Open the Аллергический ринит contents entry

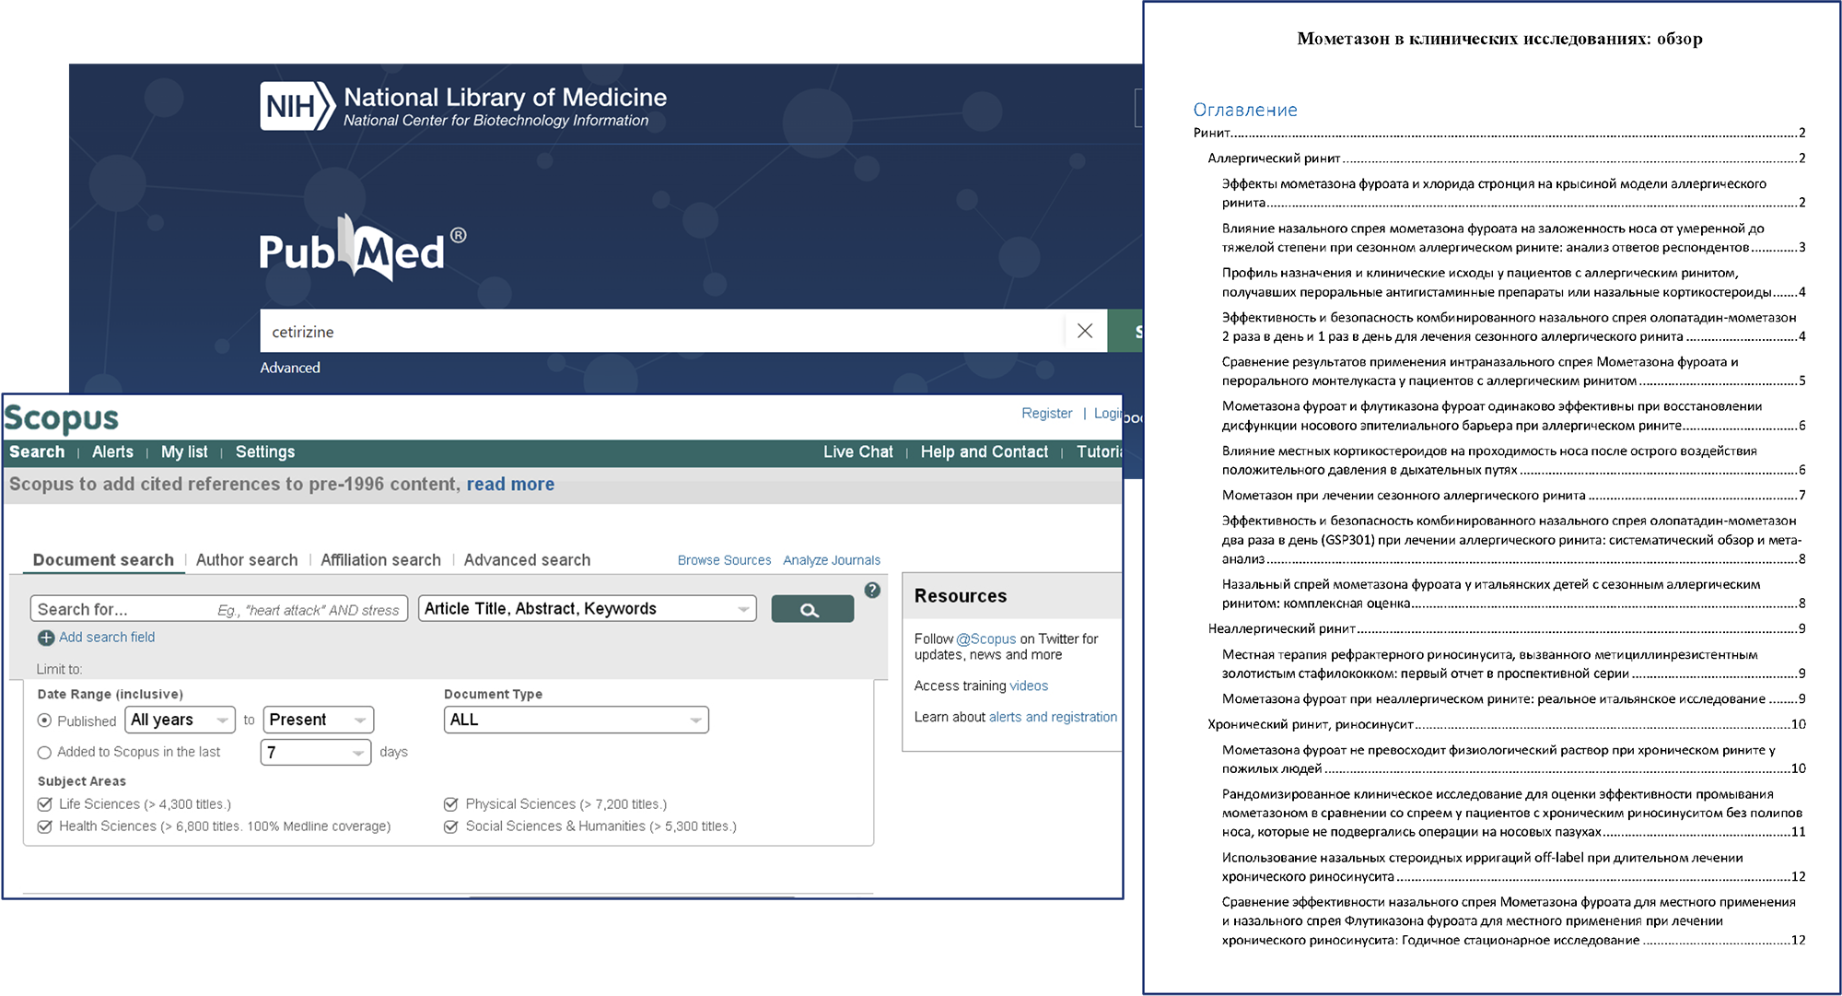click(x=1507, y=158)
